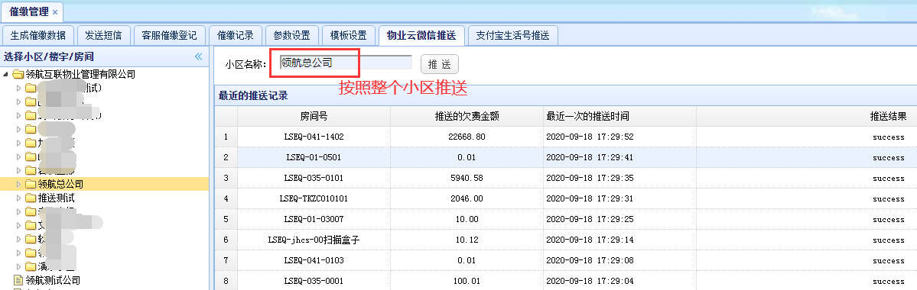Switch to the 支付宝生活号推送 tab
917x290 pixels.
tap(513, 35)
